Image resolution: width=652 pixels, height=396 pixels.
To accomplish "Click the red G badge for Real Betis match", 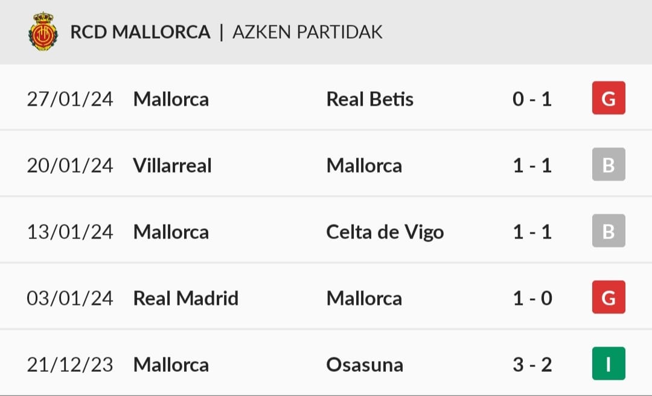I will (609, 98).
